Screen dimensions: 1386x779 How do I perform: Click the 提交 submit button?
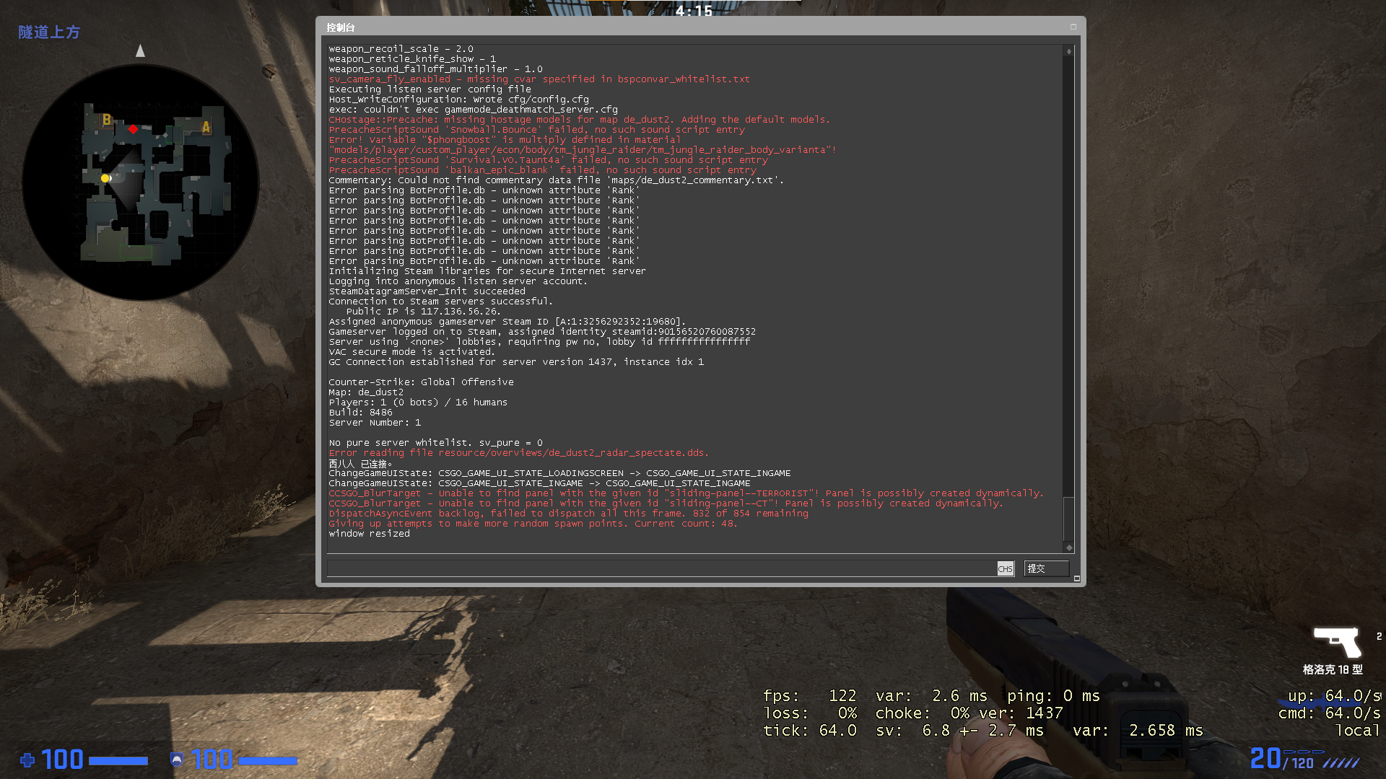(1046, 568)
